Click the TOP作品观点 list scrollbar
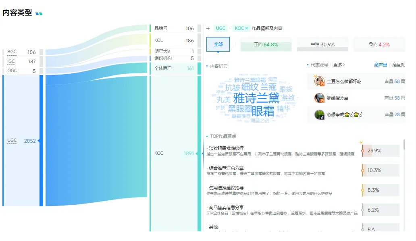 404,145
